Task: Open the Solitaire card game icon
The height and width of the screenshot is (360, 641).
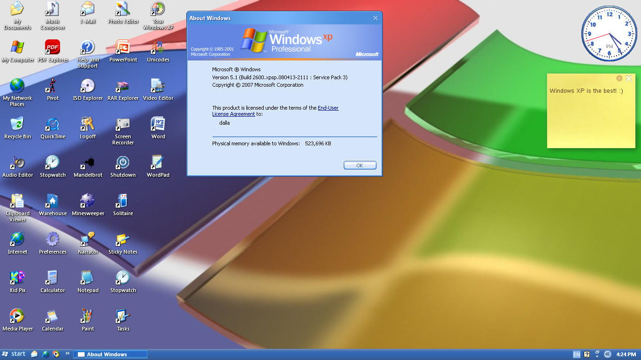Action: click(x=123, y=204)
